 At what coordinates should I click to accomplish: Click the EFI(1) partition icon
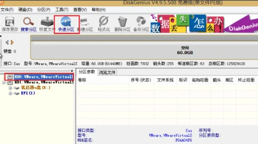pyautogui.click(x=17, y=93)
